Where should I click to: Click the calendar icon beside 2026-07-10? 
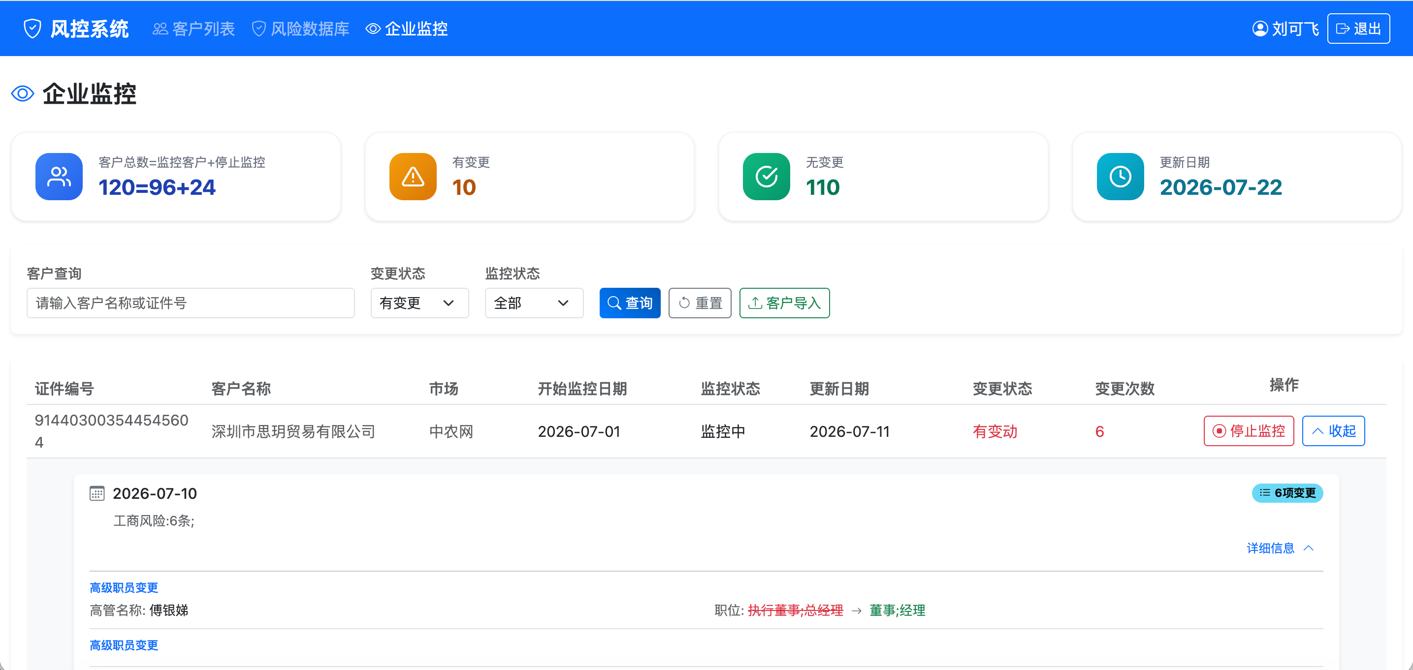(x=97, y=493)
